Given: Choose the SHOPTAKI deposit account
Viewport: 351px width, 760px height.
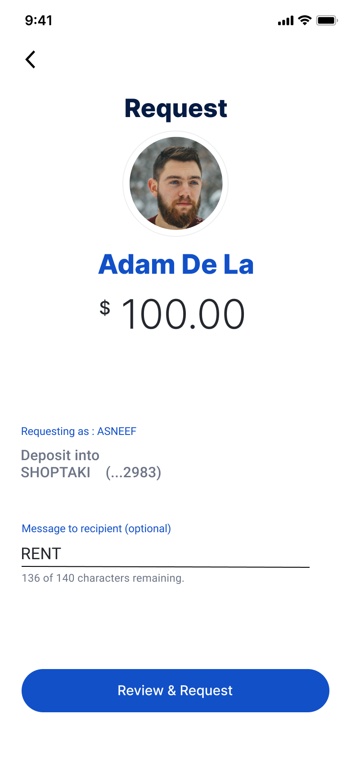Looking at the screenshot, I should pyautogui.click(x=56, y=472).
